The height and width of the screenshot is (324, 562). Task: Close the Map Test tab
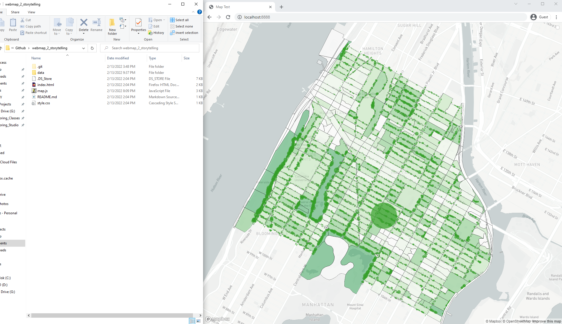270,7
